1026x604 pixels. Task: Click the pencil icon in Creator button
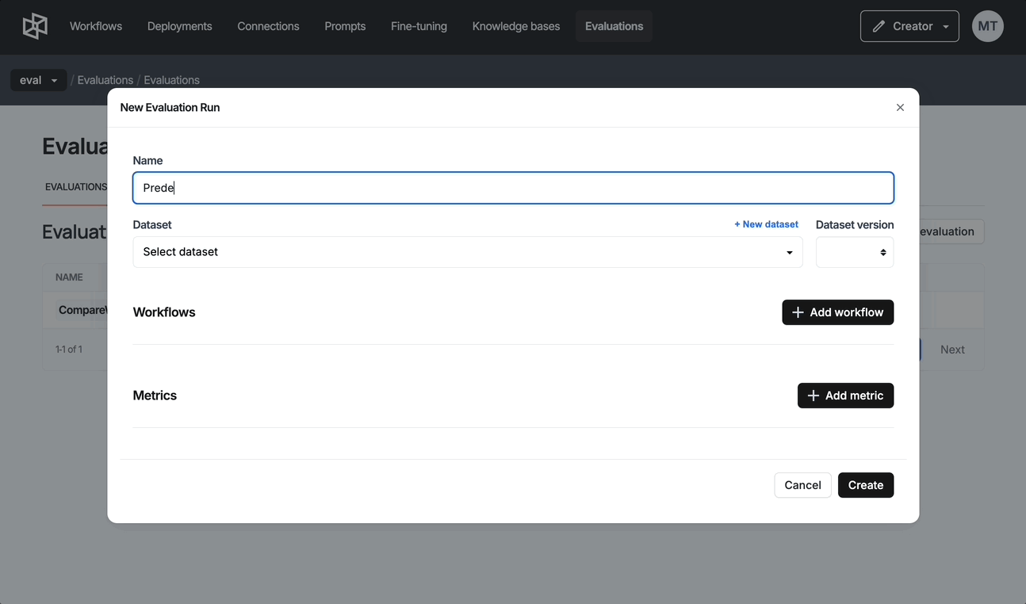(x=879, y=26)
